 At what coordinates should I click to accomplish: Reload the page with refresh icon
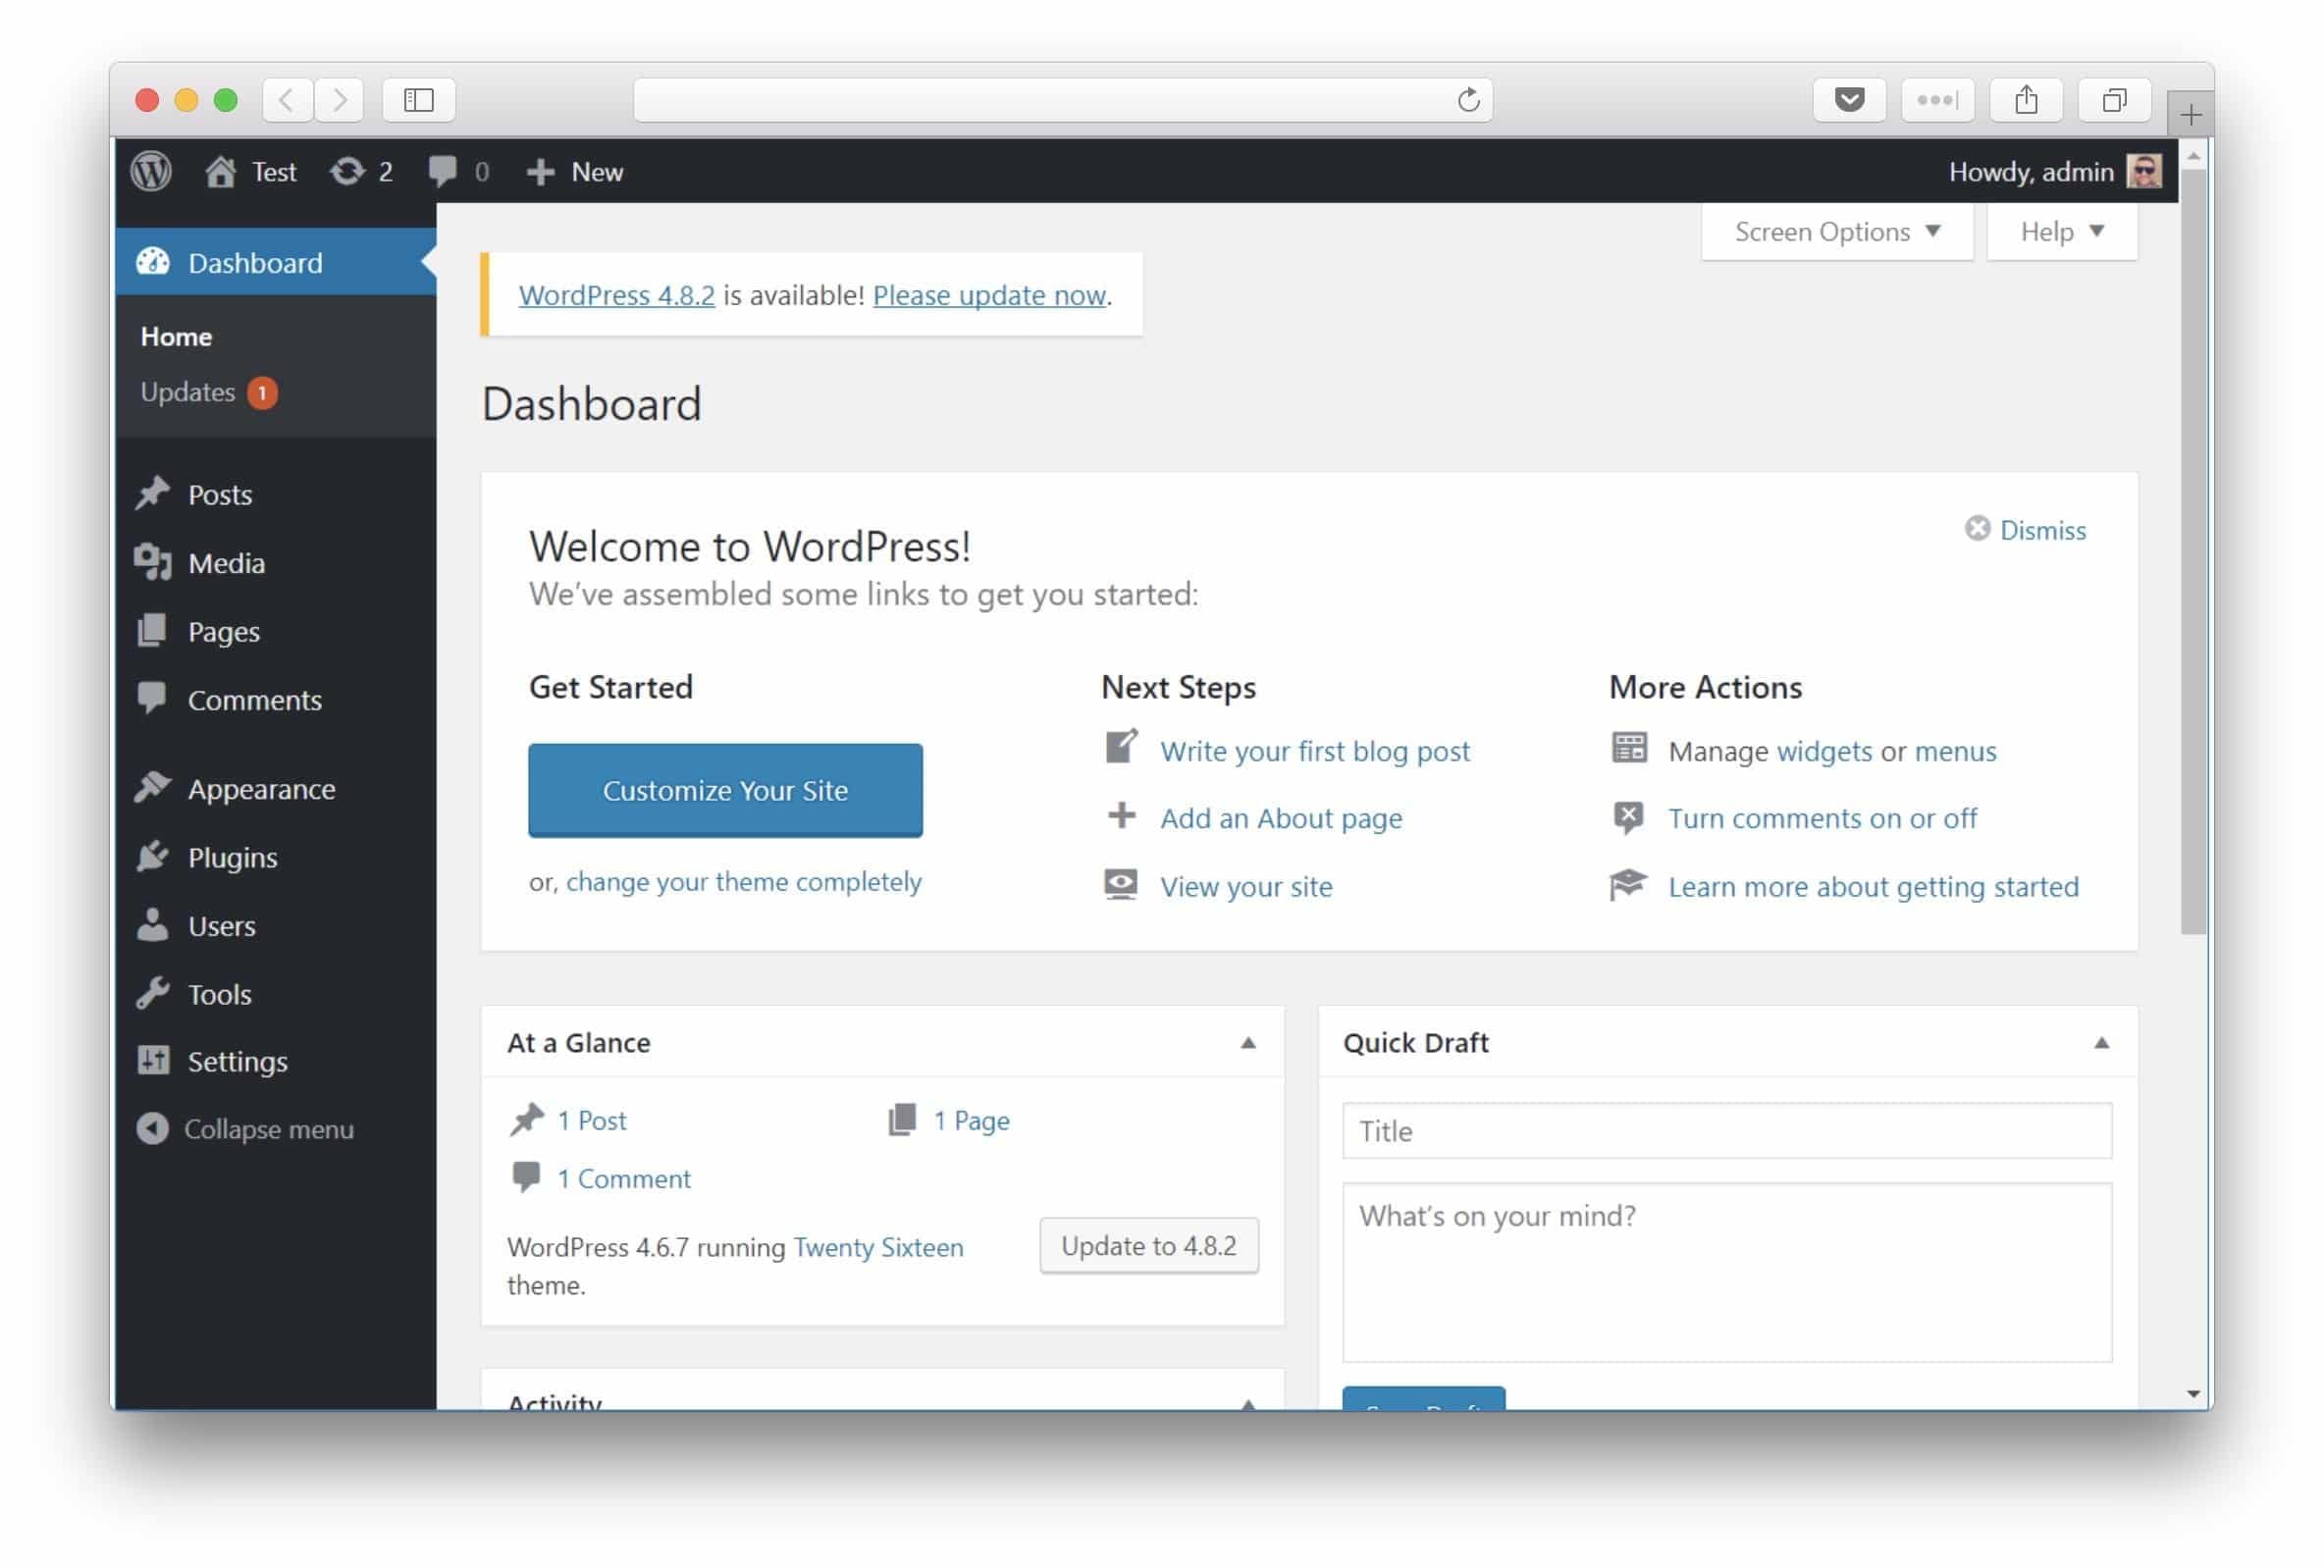click(x=1467, y=100)
